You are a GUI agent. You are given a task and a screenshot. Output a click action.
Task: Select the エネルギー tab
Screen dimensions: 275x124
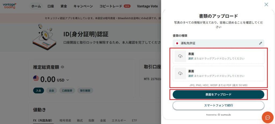[119, 121]
